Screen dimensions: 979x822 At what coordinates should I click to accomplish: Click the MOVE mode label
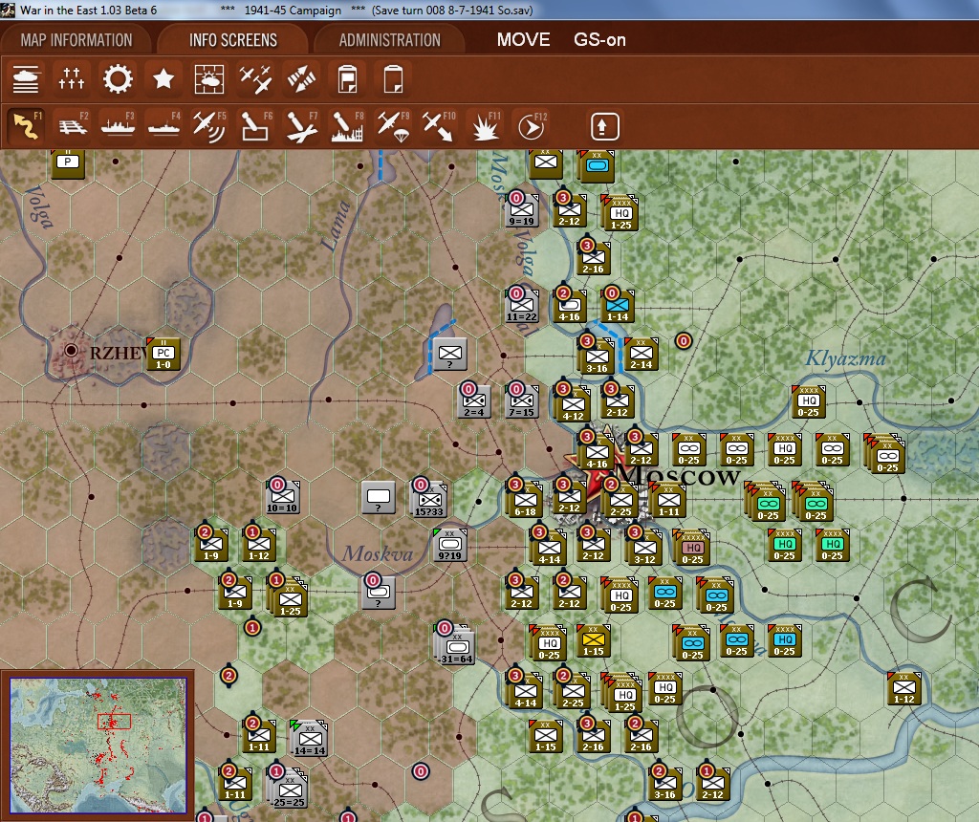(523, 40)
